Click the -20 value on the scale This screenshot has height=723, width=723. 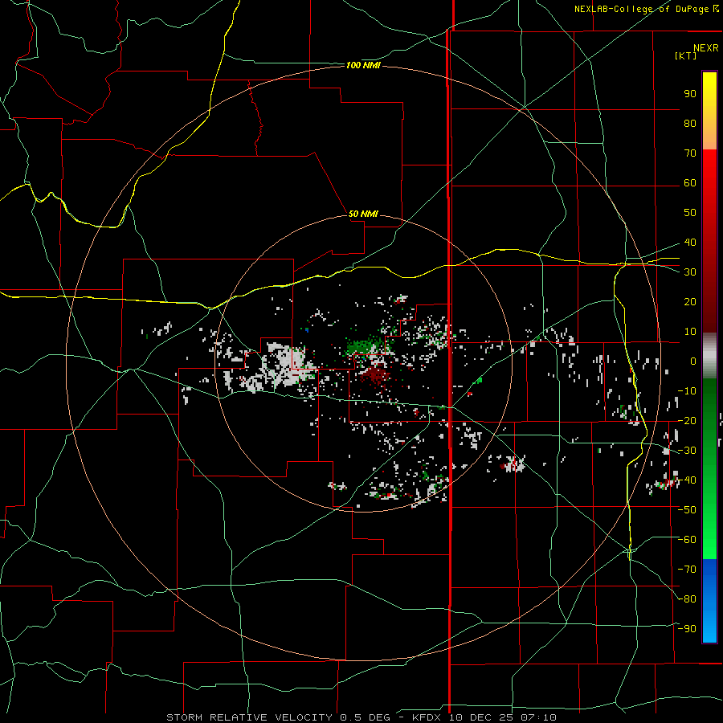pyautogui.click(x=687, y=421)
